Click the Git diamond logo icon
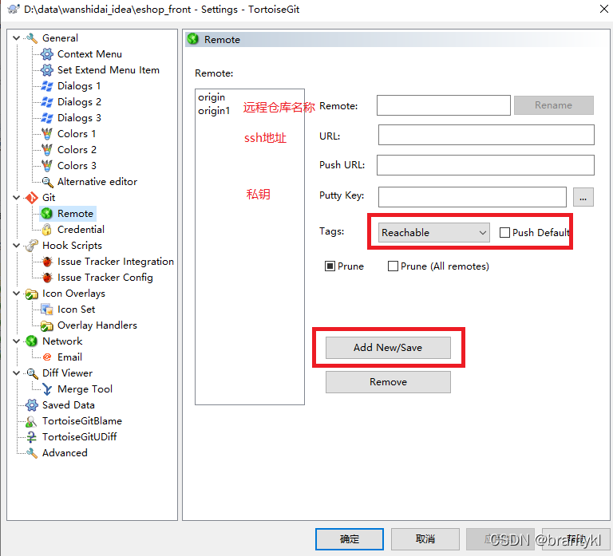Viewport: 613px width, 556px height. [x=32, y=198]
